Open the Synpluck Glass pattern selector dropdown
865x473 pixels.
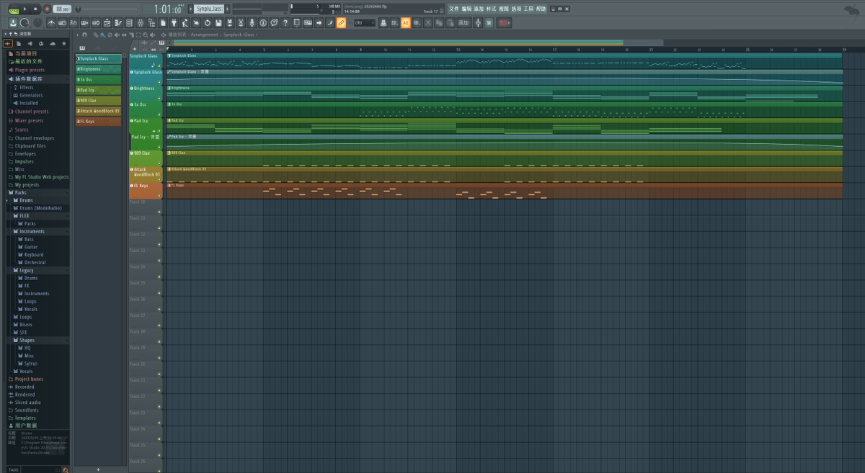[209, 9]
